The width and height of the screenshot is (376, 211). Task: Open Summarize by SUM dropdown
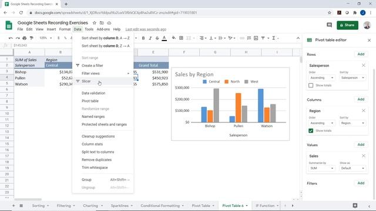pos(321,168)
